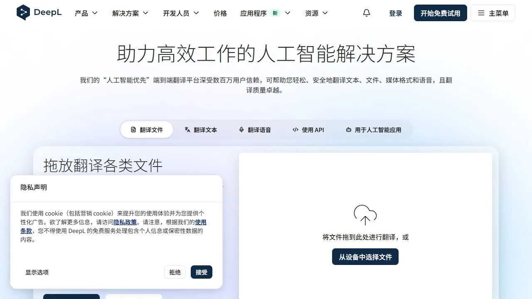Click the 隐私声明 title
Viewport: 532px width, 299px height.
(34, 187)
